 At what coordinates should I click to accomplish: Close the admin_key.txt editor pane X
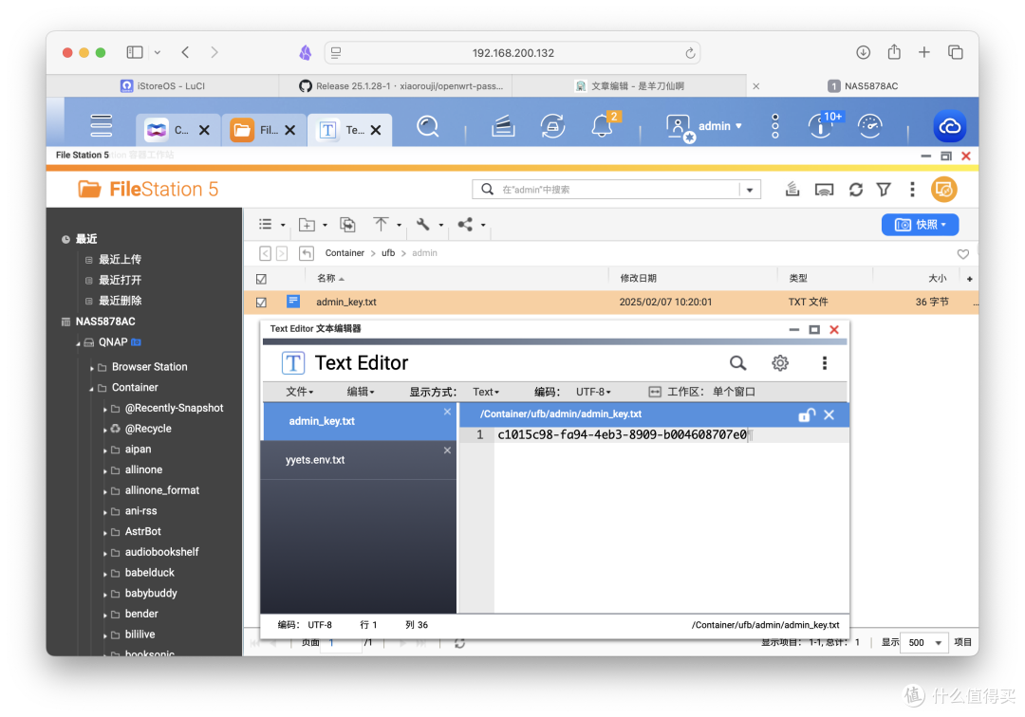(829, 414)
